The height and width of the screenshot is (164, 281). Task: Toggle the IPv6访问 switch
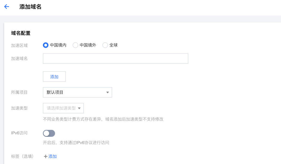click(49, 133)
